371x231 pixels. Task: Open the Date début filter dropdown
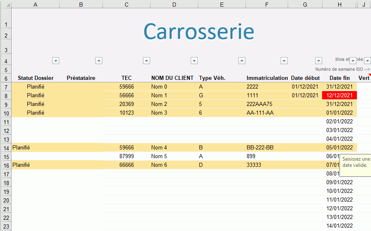coord(318,61)
